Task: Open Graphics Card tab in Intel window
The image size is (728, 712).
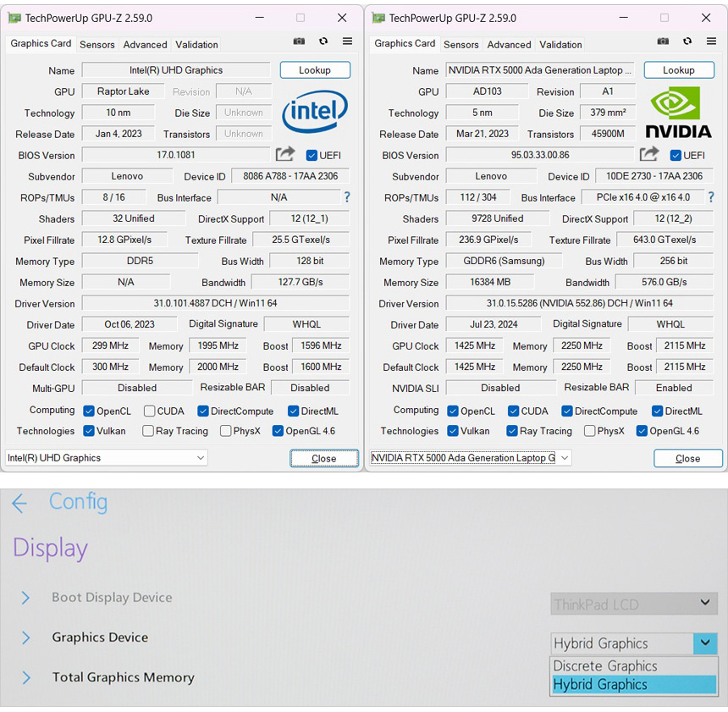Action: coord(41,43)
